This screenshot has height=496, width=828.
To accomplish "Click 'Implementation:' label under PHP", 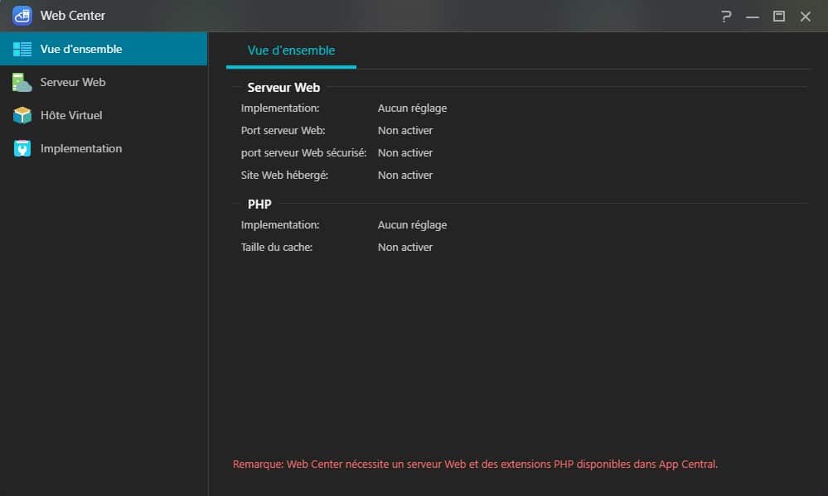I will 280,224.
